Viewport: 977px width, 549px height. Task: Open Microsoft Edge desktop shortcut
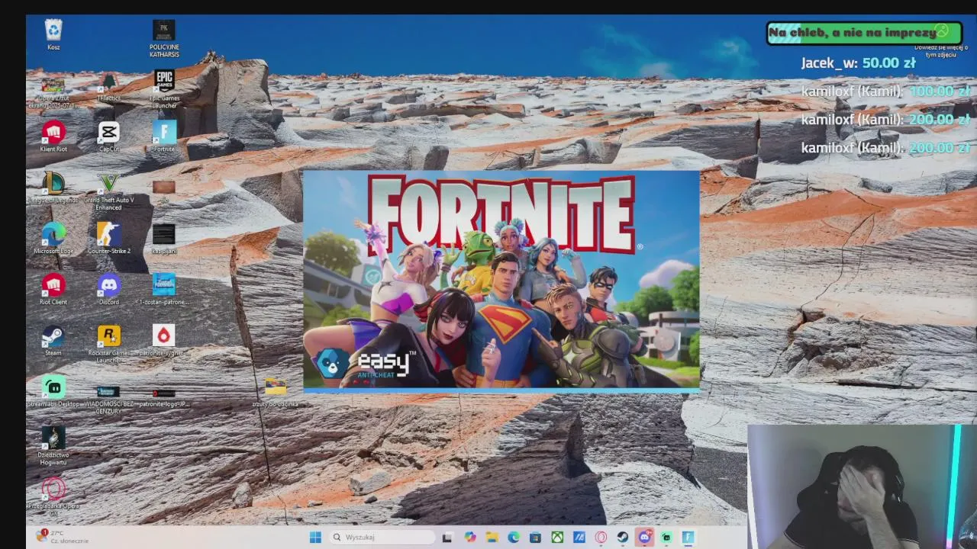pos(53,239)
